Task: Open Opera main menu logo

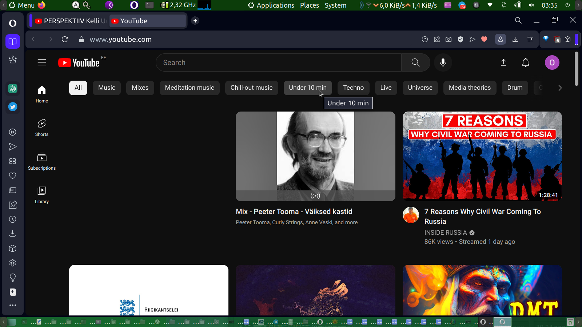Action: (13, 23)
